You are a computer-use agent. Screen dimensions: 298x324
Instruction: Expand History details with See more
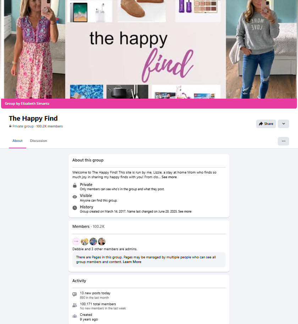185,212
